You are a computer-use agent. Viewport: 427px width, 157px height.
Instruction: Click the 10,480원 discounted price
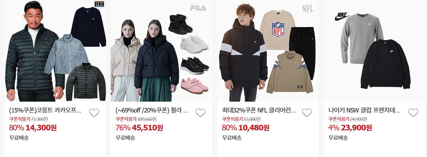[x=253, y=128]
